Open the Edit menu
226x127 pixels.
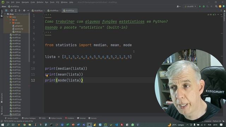point(13,2)
